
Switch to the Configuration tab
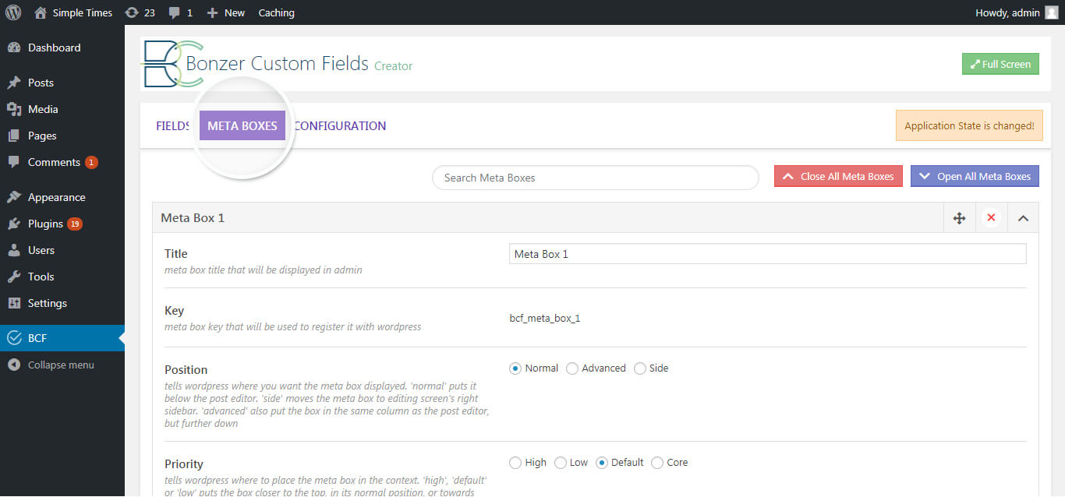coord(341,126)
